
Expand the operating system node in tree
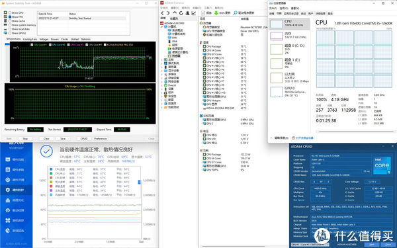pos(162,63)
